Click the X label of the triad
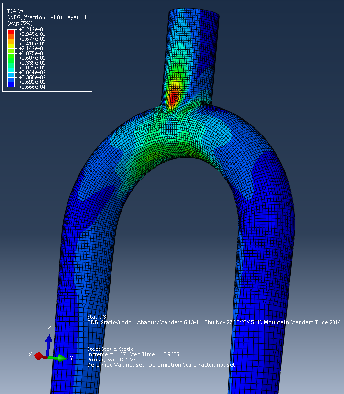The height and width of the screenshot is (394, 344). tap(30, 354)
